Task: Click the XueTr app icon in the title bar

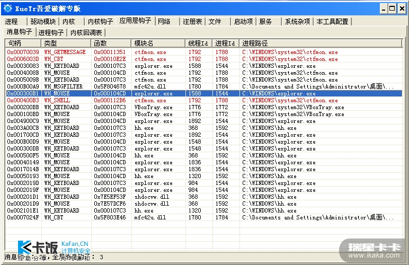Action: pos(7,8)
